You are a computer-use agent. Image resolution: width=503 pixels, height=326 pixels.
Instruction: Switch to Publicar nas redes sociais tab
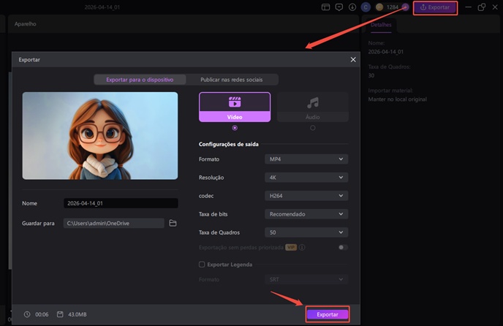(232, 80)
